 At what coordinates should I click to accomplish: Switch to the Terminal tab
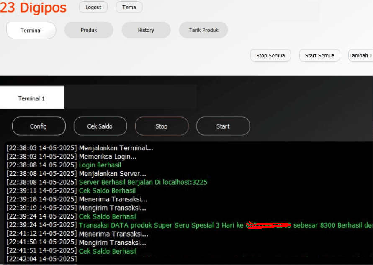(31, 30)
